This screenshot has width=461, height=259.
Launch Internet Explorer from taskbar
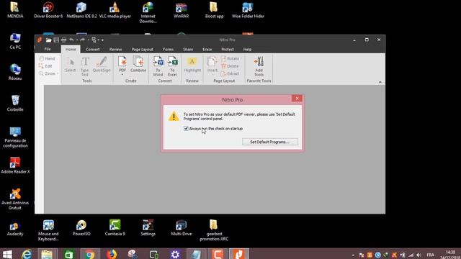(27, 254)
